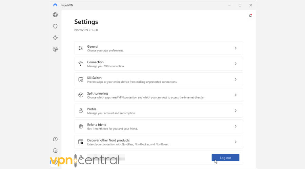Maximize the NordVPN window
The height and width of the screenshot is (169, 305).
click(240, 5)
